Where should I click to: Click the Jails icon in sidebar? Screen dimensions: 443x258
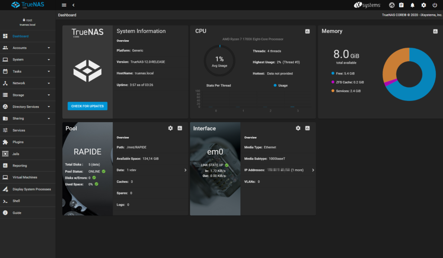pyautogui.click(x=5, y=154)
